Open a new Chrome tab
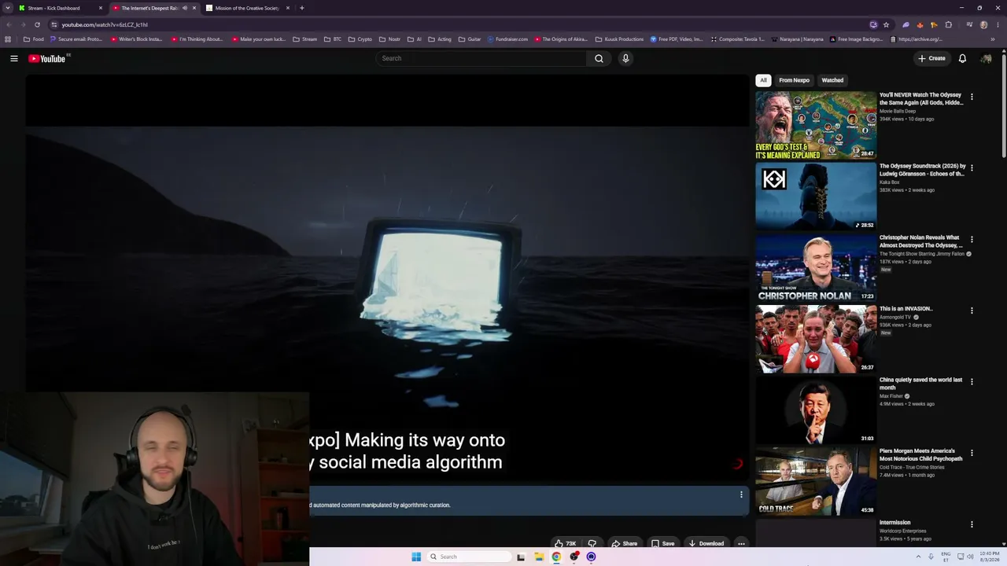The height and width of the screenshot is (566, 1007). [x=301, y=8]
